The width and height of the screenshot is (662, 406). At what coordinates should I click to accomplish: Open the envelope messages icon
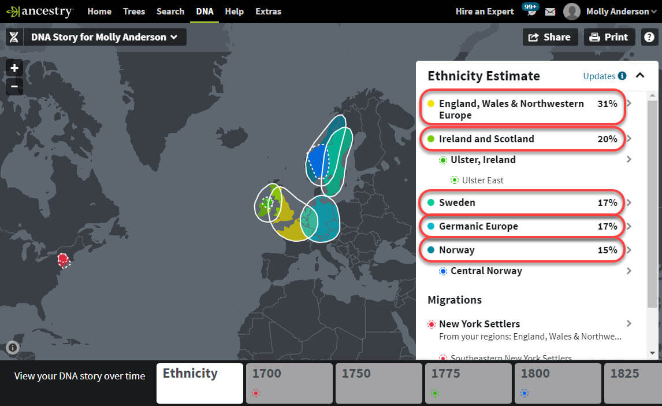point(550,11)
